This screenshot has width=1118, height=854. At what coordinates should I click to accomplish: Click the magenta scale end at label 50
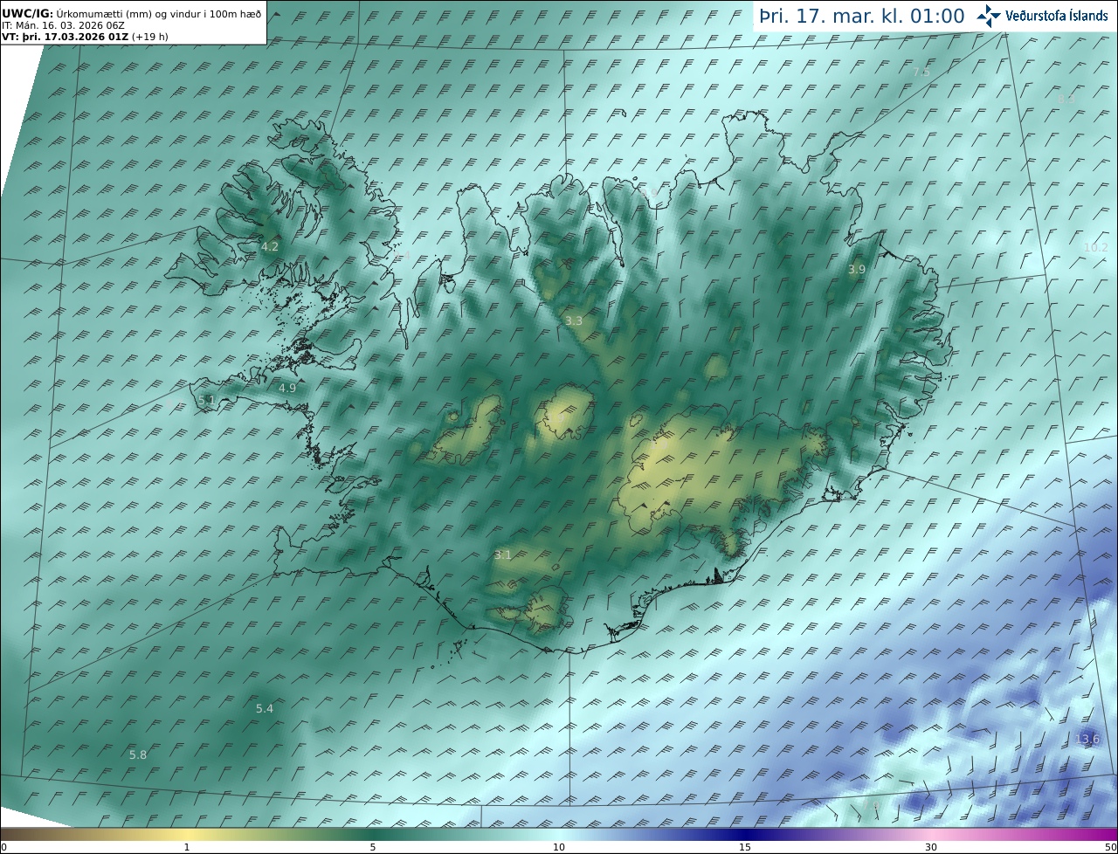(x=1113, y=834)
